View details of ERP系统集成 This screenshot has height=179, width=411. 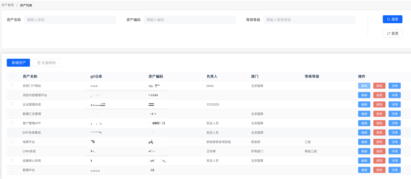click(394, 132)
